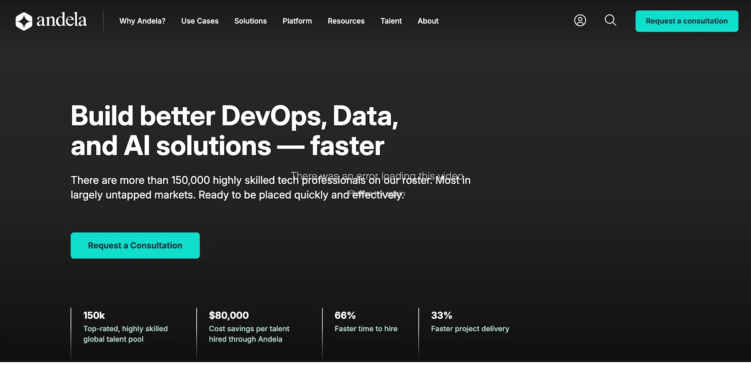Screen dimensions: 751x365
Task: Click the 'There are more than 150,000' paragraph
Action: [x=270, y=187]
